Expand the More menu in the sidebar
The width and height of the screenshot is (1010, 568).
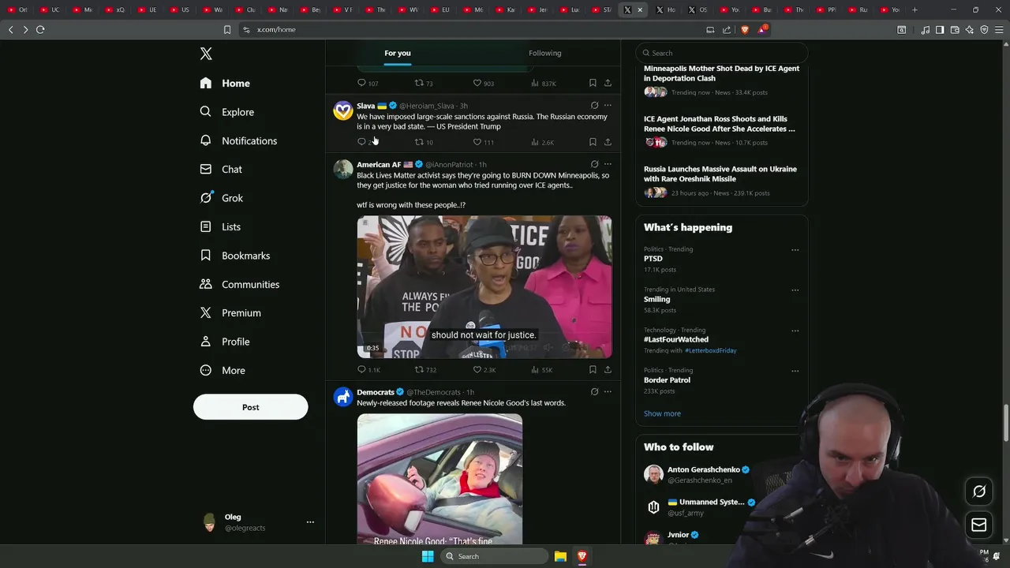223,370
